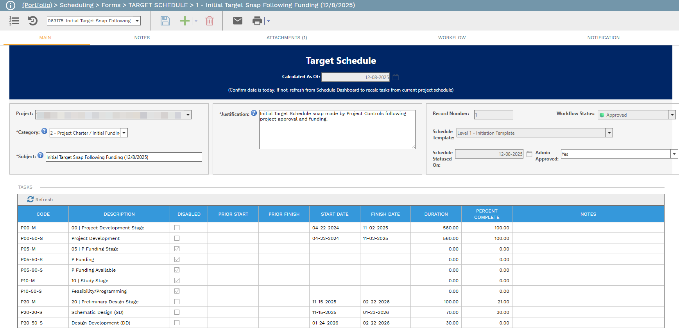The image size is (679, 328).
Task: Show help for Category field
Action: (44, 131)
